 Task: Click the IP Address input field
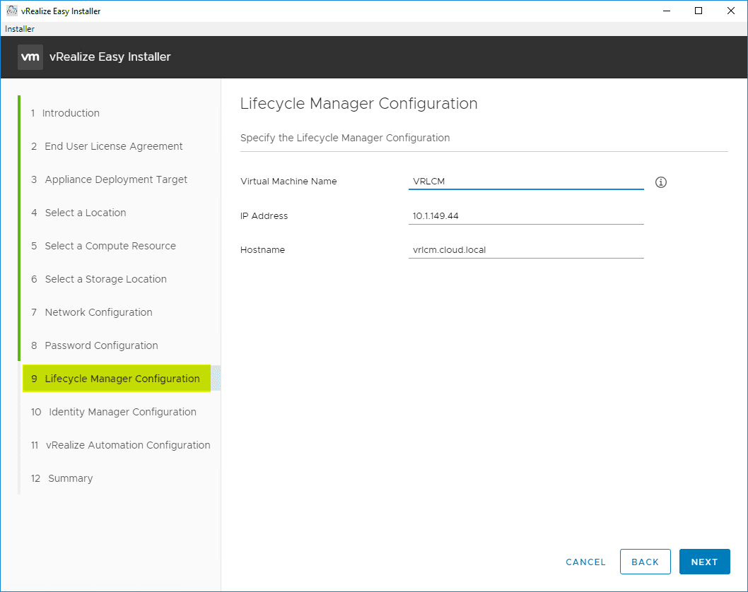click(x=526, y=215)
